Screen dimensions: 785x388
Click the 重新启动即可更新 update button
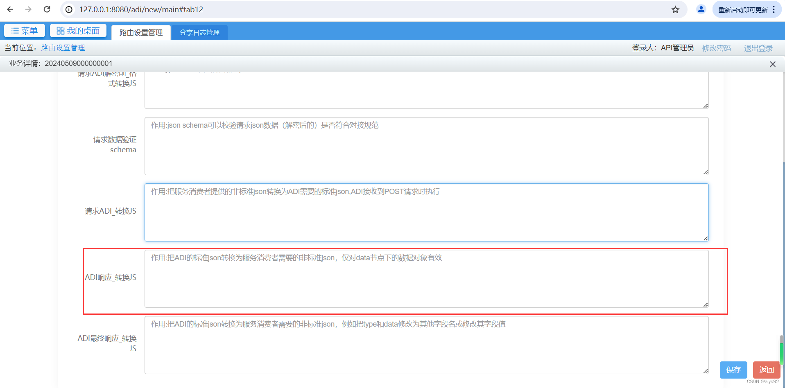pyautogui.click(x=743, y=10)
